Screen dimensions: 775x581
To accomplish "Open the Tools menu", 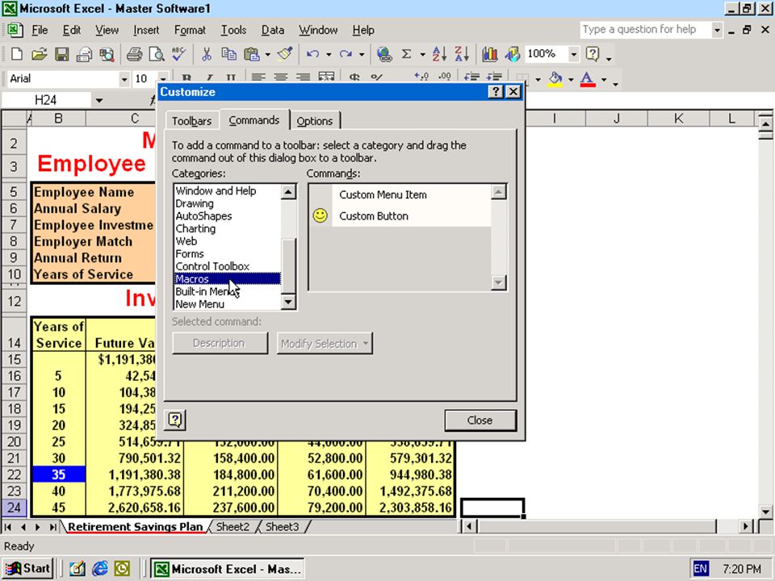I will (x=233, y=30).
